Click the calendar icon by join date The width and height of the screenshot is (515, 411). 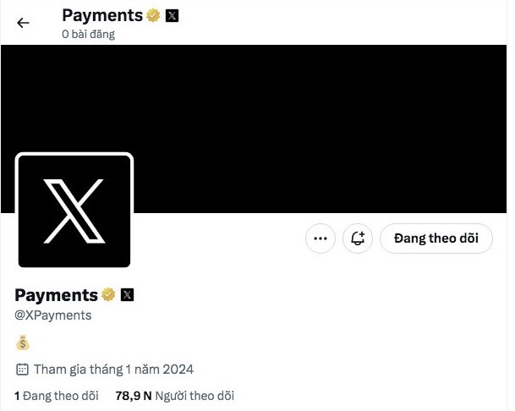tap(23, 369)
